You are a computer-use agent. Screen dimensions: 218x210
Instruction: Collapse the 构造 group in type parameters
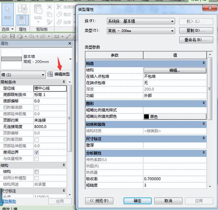[204, 63]
